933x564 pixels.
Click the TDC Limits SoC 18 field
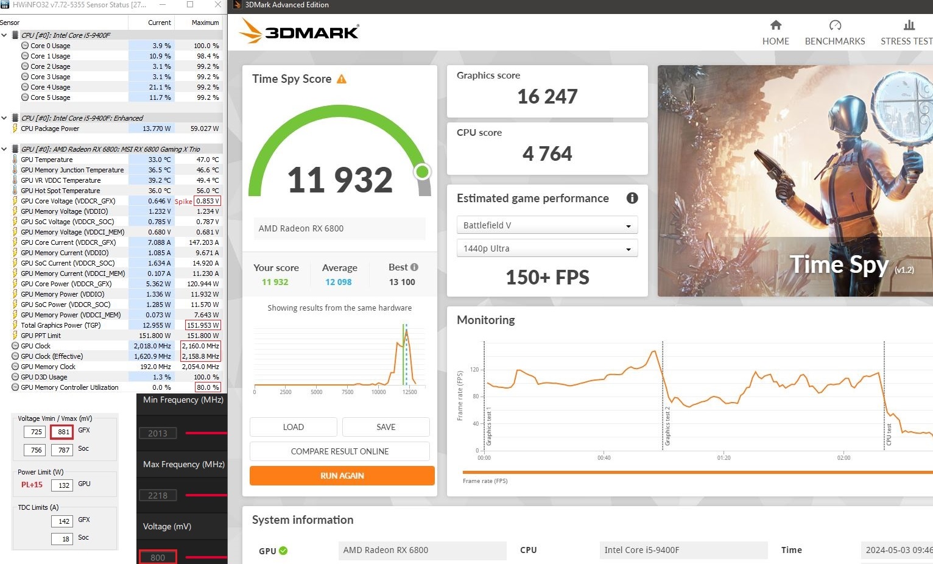62,539
